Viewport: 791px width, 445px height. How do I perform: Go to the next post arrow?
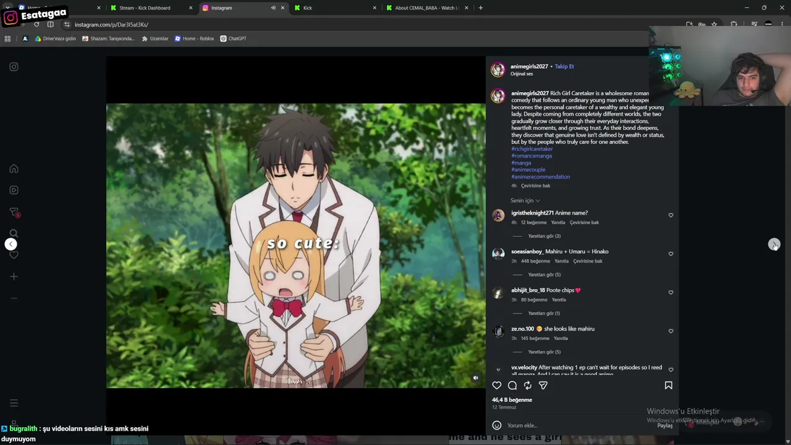(x=774, y=245)
